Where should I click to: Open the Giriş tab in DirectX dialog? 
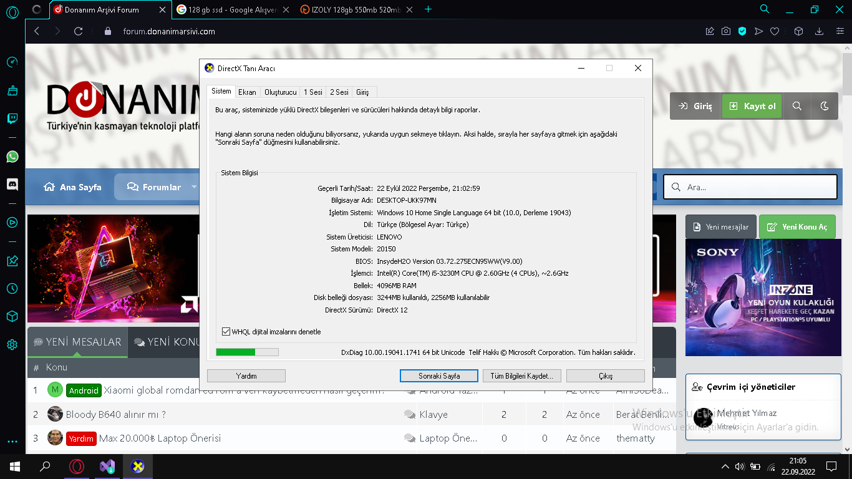[362, 92]
